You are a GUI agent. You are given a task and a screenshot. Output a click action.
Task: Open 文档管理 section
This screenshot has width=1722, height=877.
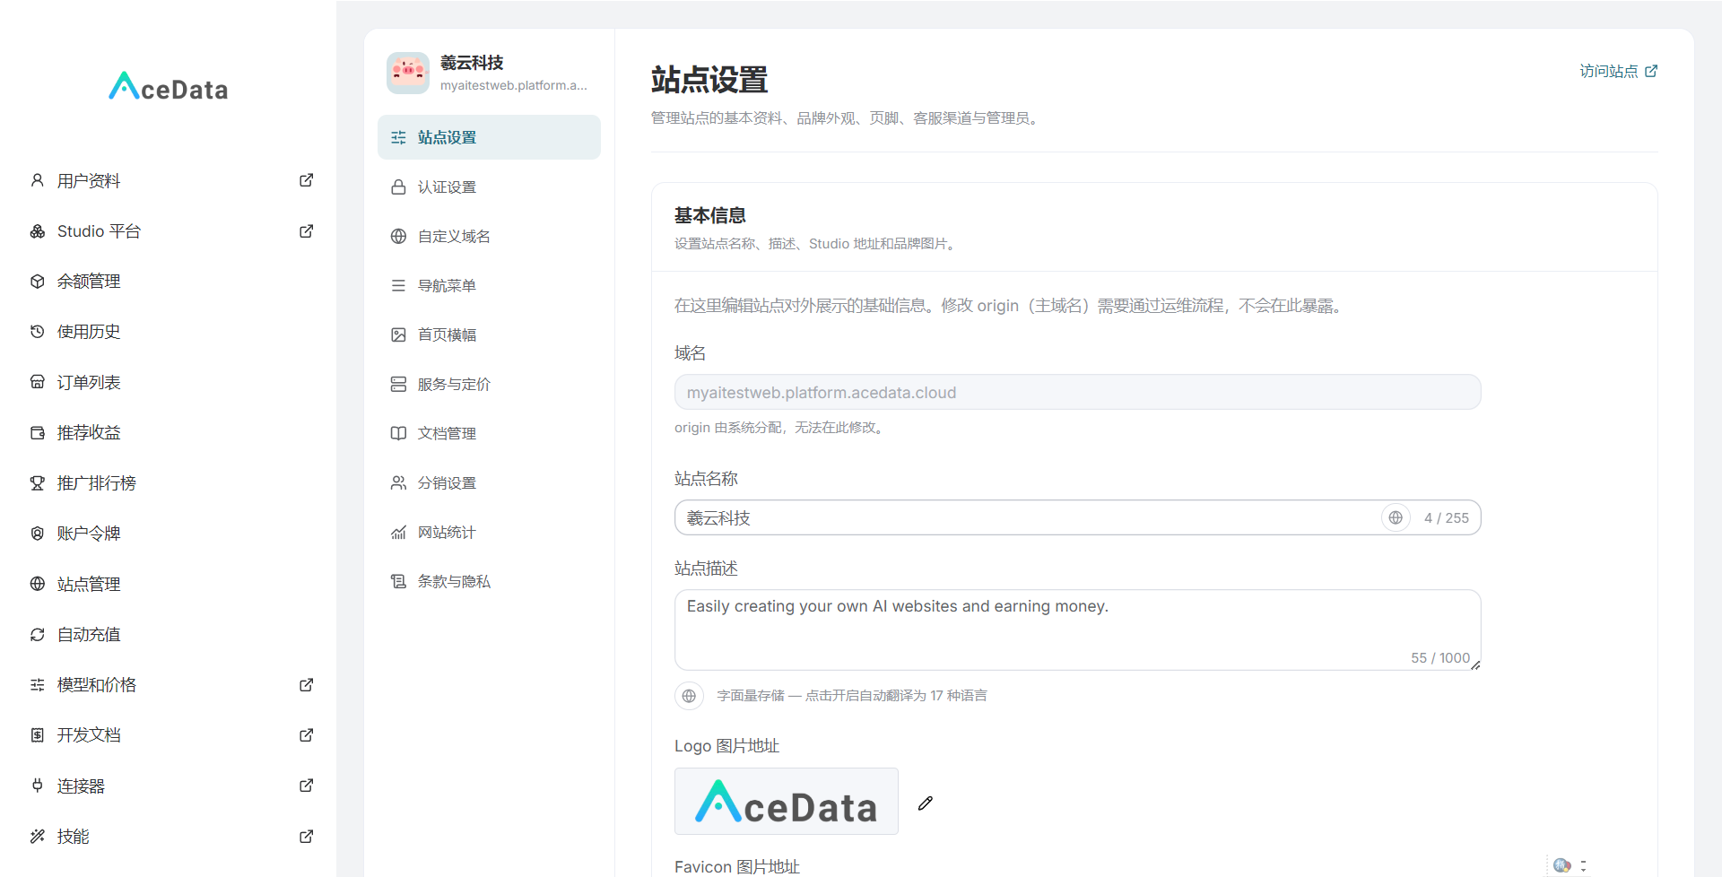point(489,433)
